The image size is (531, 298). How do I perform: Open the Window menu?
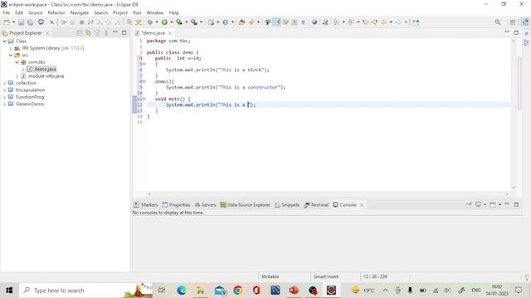pos(155,13)
